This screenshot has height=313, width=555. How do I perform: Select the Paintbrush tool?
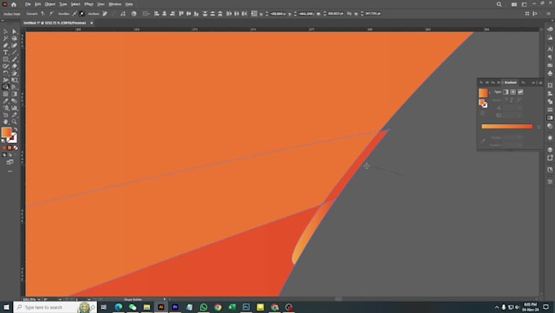click(14, 59)
